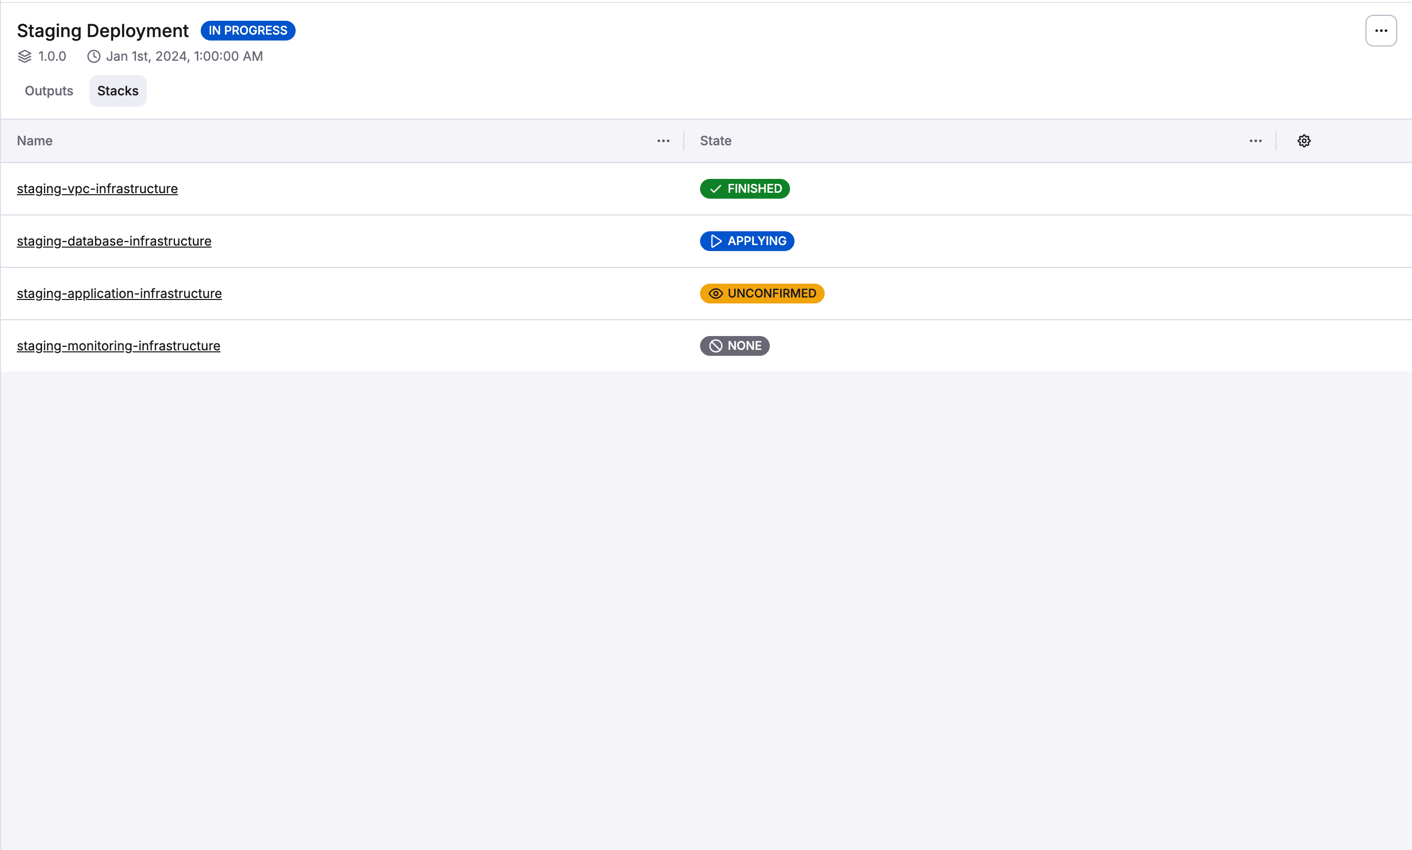Open deployment actions ellipsis menu
This screenshot has width=1412, height=850.
[1380, 31]
